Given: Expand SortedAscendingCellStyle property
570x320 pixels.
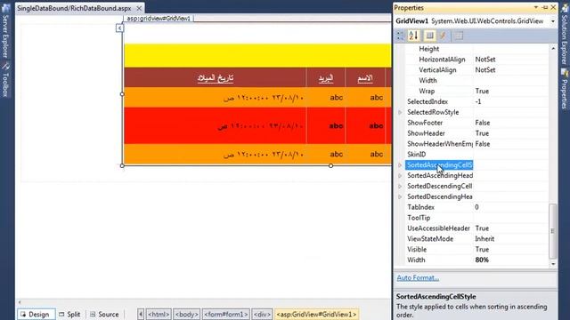Looking at the screenshot, I should pyautogui.click(x=400, y=165).
